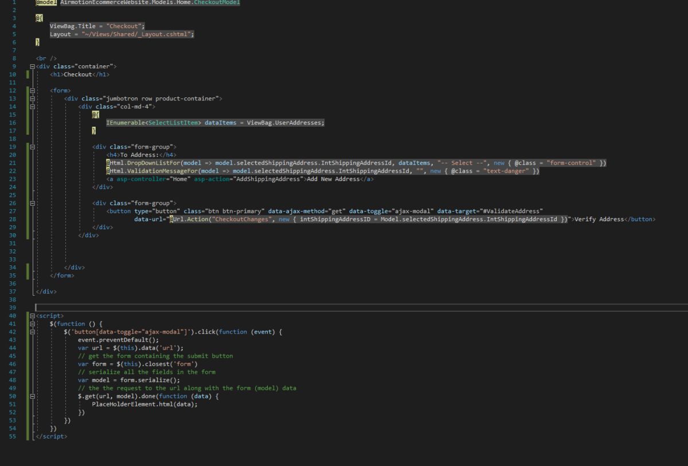Click ViewBag.Title in the Razor block
Viewport: 688px width, 466px height.
73,26
